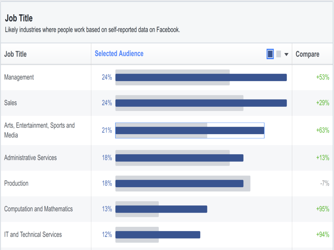Viewport: 334px width, 250px height.
Task: Click the IT and Technical Services label
Action: coord(33,234)
